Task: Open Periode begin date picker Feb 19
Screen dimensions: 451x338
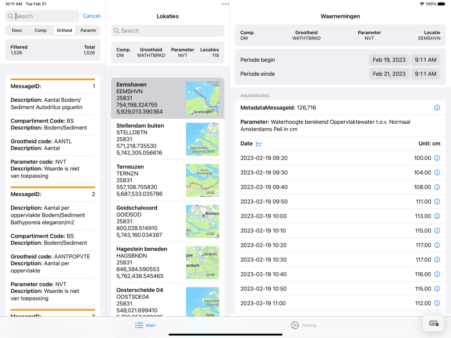Action: [389, 60]
